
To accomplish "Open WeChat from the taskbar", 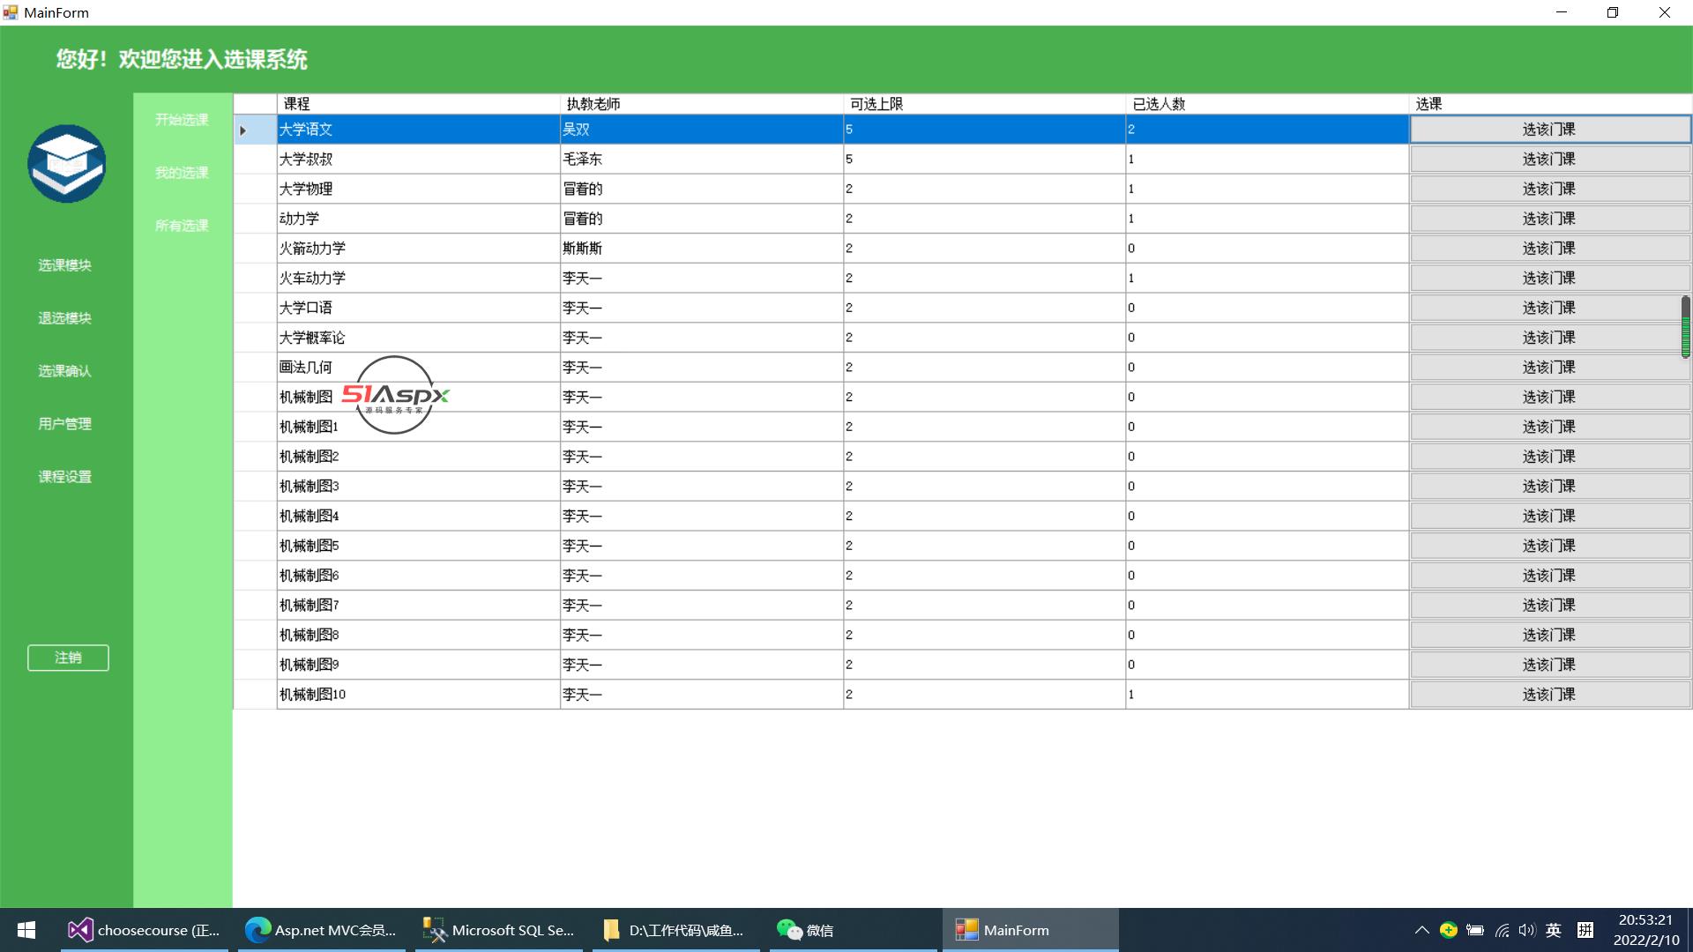I will pyautogui.click(x=805, y=930).
